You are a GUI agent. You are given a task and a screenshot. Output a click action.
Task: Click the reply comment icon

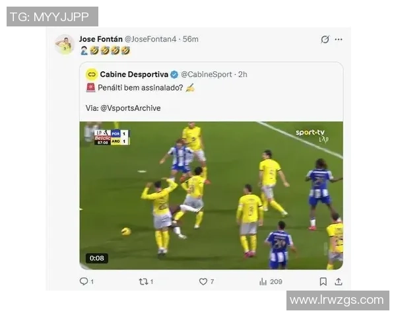click(x=83, y=281)
